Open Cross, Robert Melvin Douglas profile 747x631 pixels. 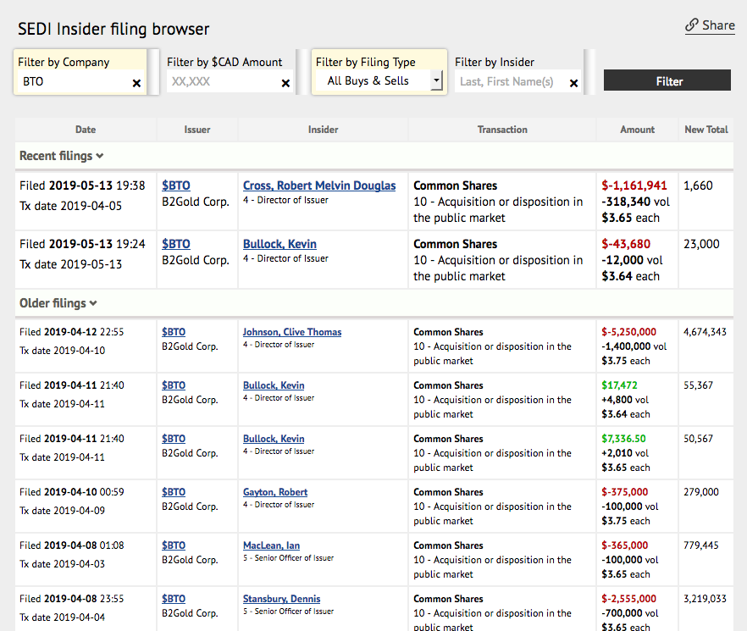[x=319, y=185]
